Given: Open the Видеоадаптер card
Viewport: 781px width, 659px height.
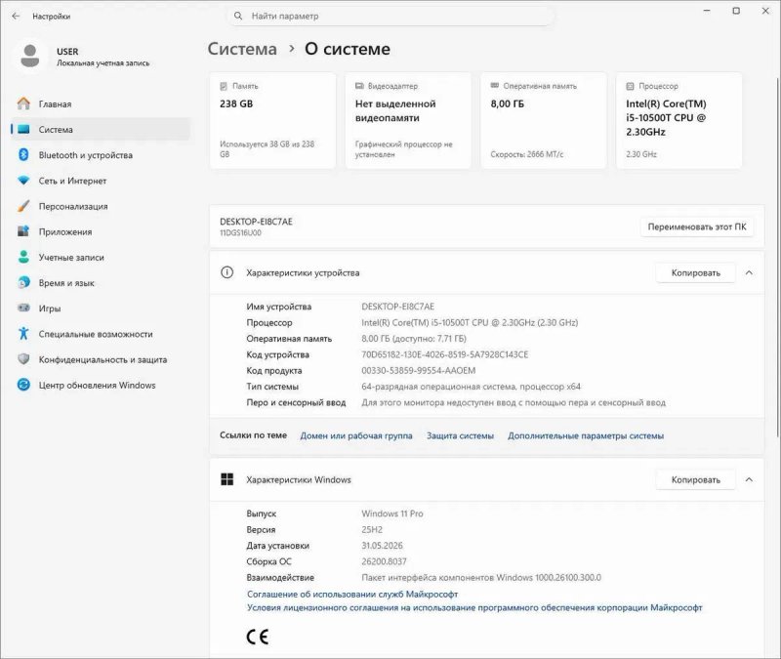Looking at the screenshot, I should pyautogui.click(x=408, y=120).
